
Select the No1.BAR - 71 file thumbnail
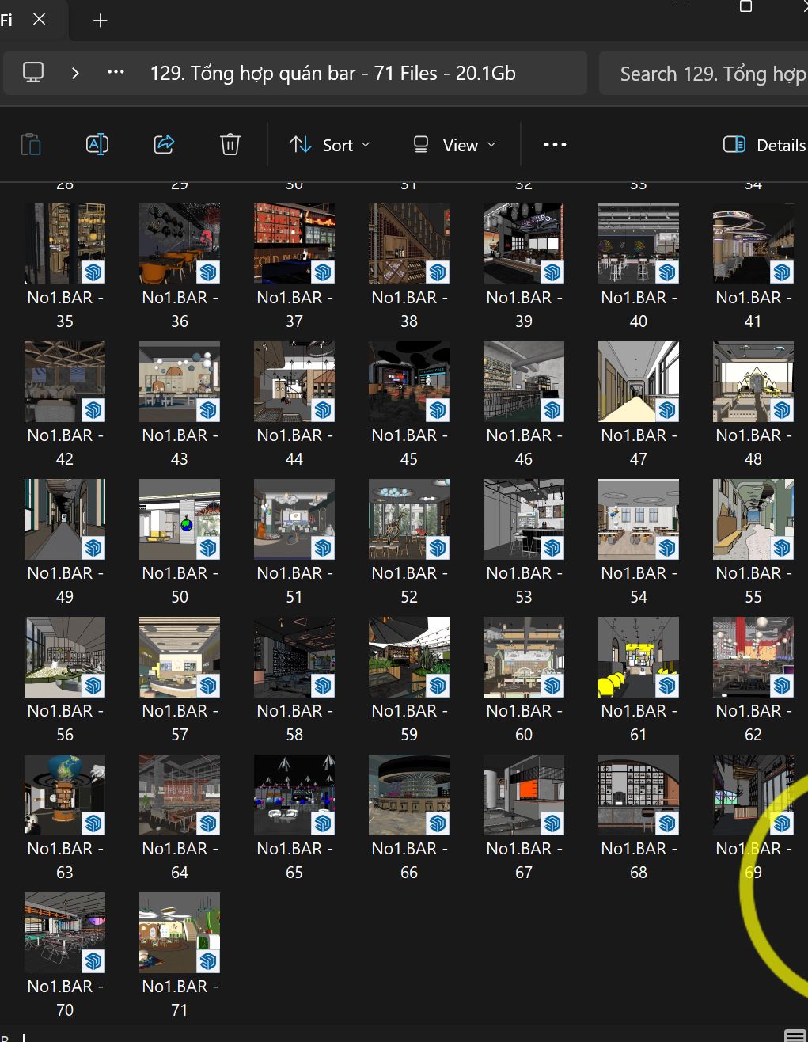click(x=180, y=933)
